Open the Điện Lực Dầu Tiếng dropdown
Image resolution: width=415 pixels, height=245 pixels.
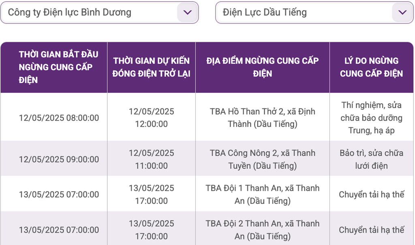[314, 13]
